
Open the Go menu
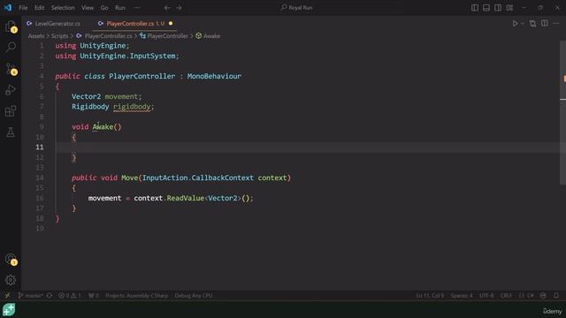[x=104, y=8]
